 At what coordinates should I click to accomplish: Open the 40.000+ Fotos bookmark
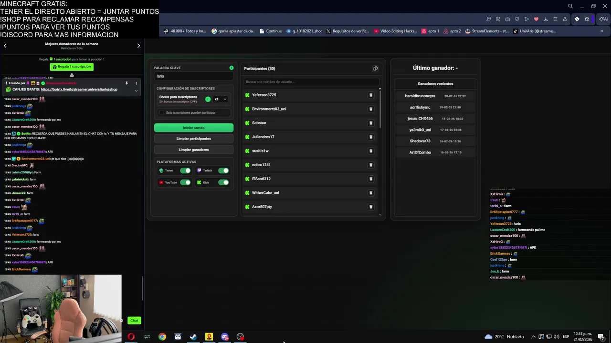[185, 31]
